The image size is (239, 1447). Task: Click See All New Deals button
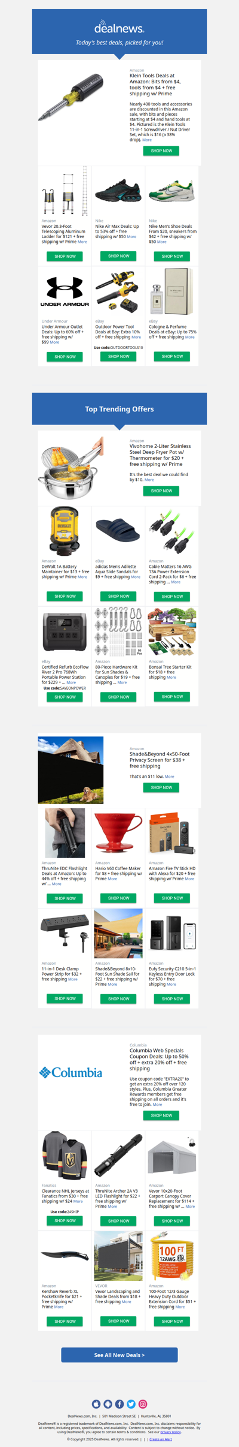[119, 1355]
